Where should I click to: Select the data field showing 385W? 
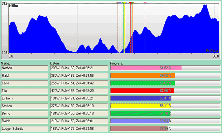[79, 76]
